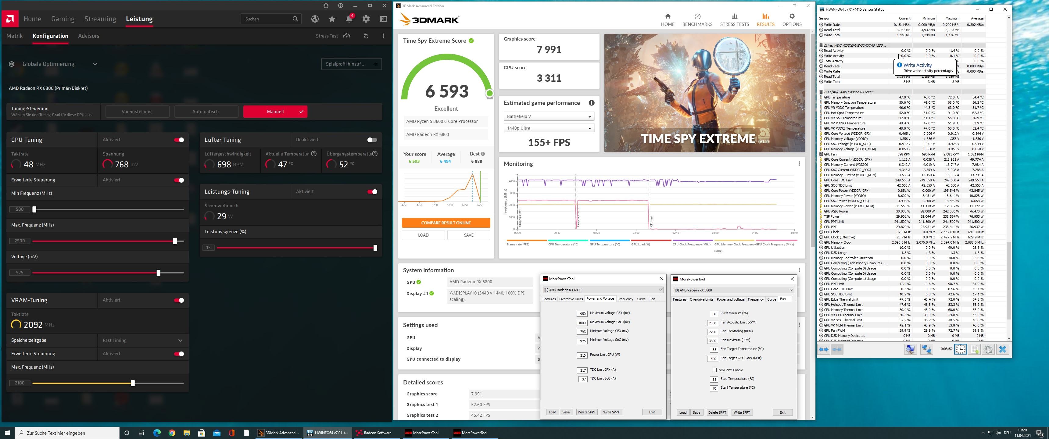Open the notifications bell with 4 badge
The image size is (1049, 439).
click(349, 19)
